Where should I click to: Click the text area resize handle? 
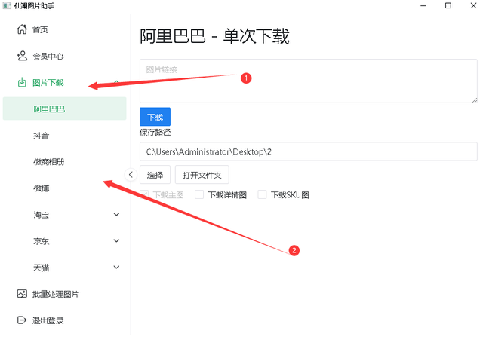[x=475, y=99]
